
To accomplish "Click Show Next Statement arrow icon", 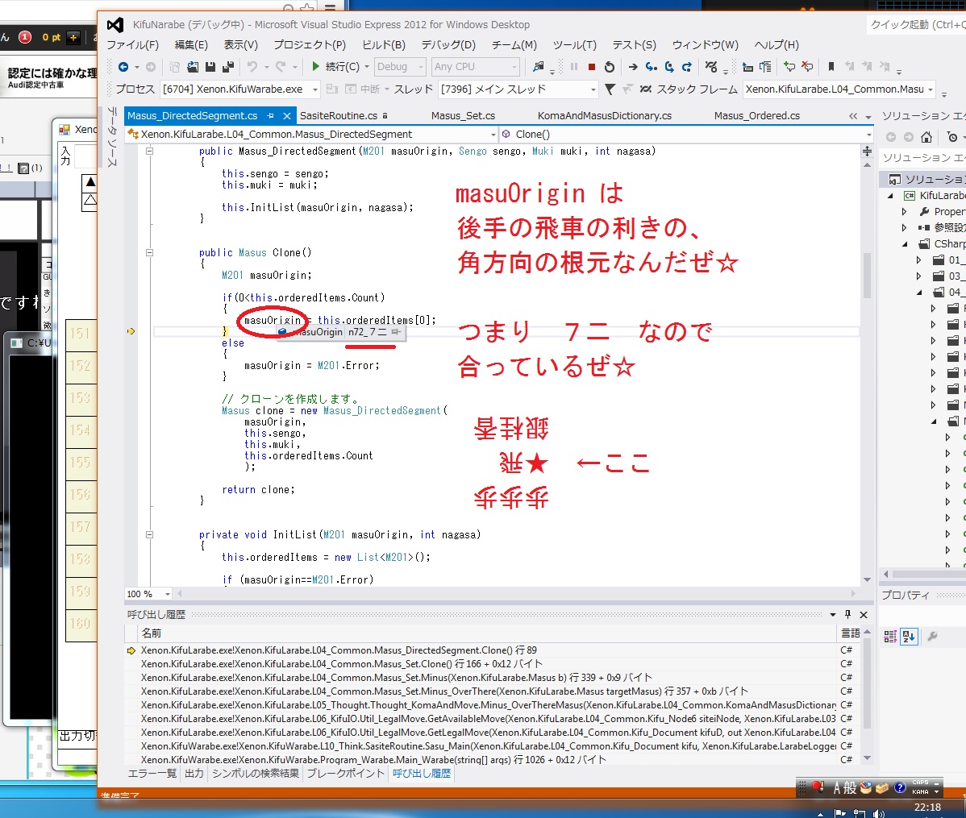I will pos(633,67).
